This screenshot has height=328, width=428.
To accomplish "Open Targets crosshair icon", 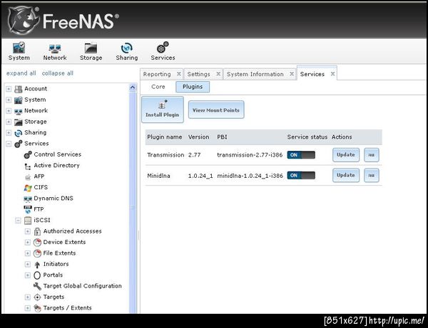I will (x=37, y=297).
